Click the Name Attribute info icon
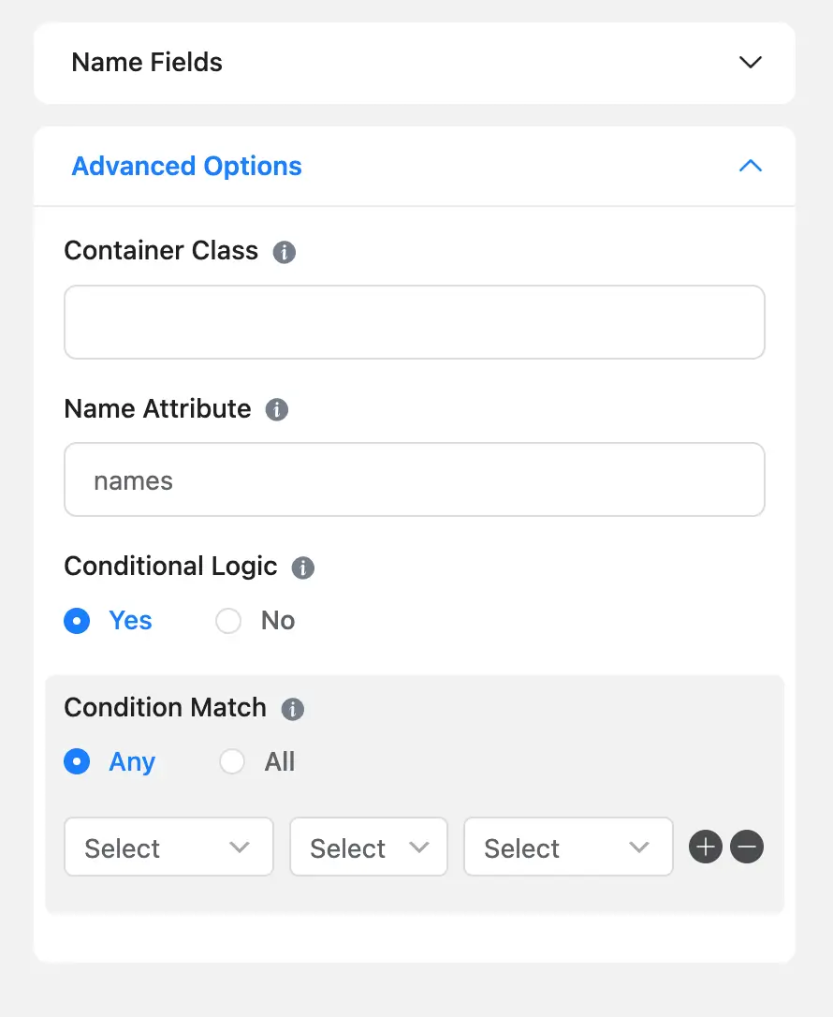Screen dimensions: 833x1017 [x=277, y=409]
